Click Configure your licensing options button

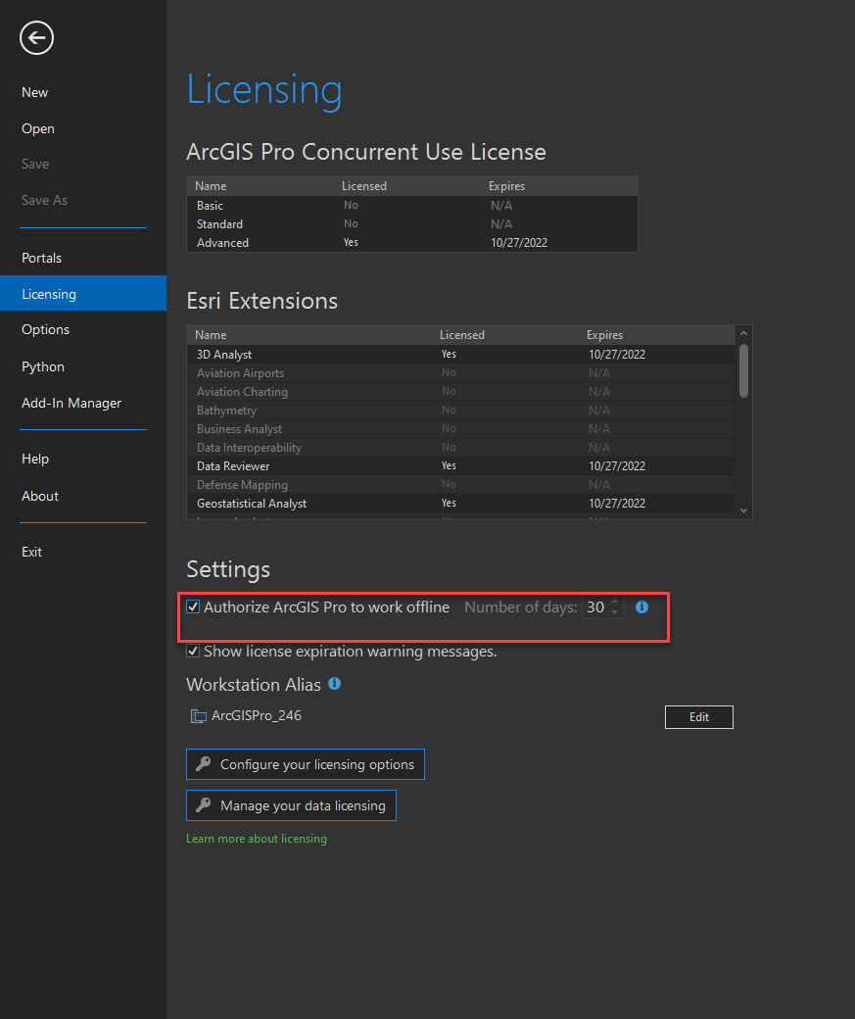306,764
